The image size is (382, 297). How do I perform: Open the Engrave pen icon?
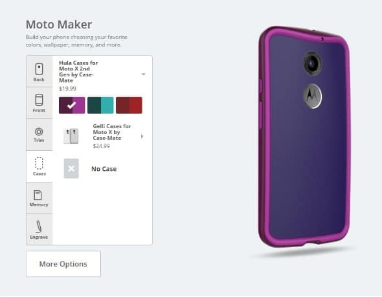(x=39, y=226)
